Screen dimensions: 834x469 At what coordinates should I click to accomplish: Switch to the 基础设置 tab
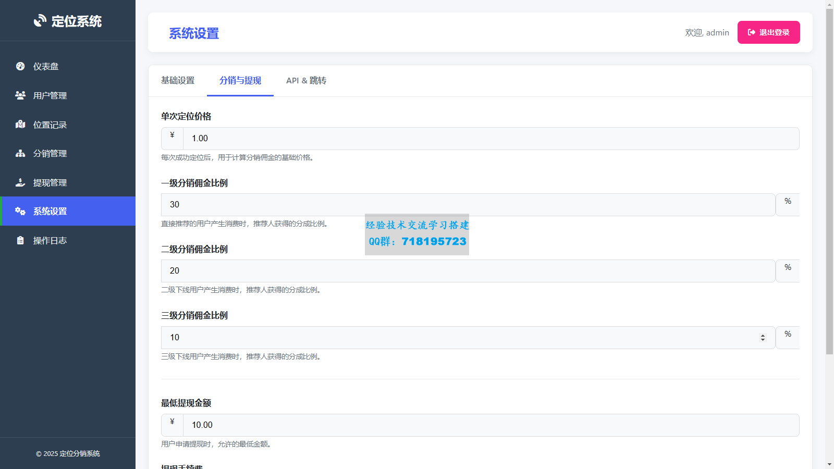(x=178, y=80)
